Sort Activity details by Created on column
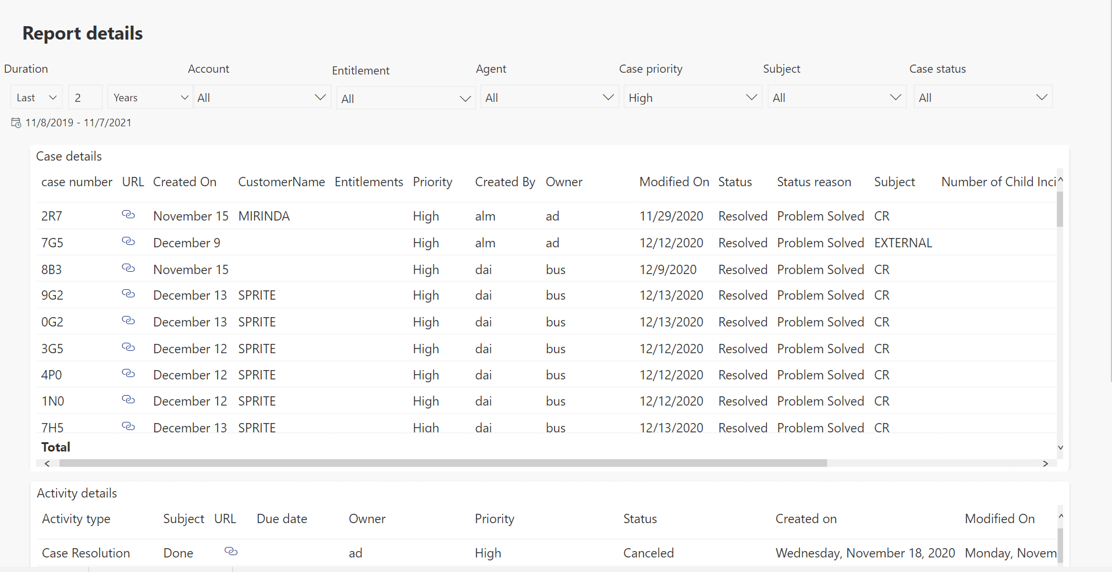Viewport: 1112px width, 572px height. [x=806, y=519]
